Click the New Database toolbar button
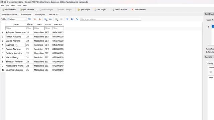This screenshot has height=120, width=214. (9, 10)
